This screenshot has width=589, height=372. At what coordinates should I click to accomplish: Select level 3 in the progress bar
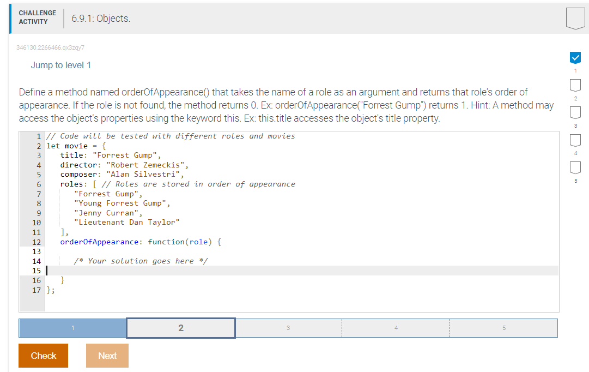coord(288,328)
